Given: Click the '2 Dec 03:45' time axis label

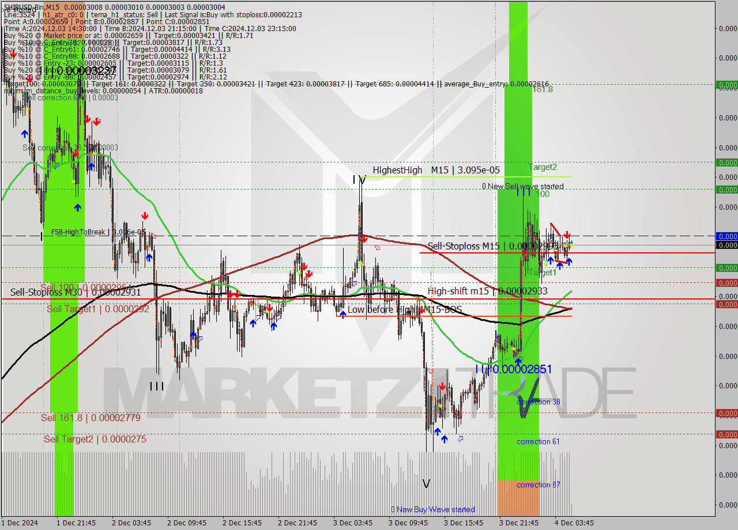Looking at the screenshot, I should point(131,523).
